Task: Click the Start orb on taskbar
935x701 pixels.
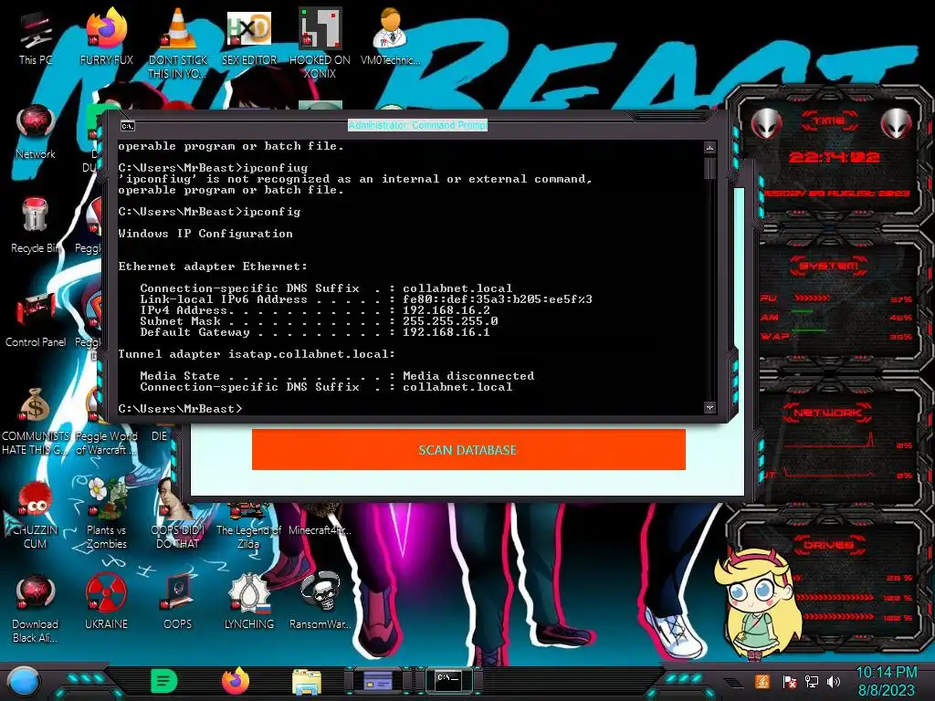Action: click(24, 681)
